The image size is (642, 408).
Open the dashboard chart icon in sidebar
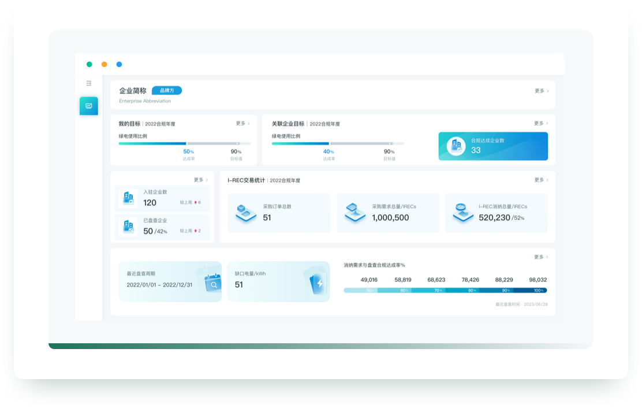point(89,106)
